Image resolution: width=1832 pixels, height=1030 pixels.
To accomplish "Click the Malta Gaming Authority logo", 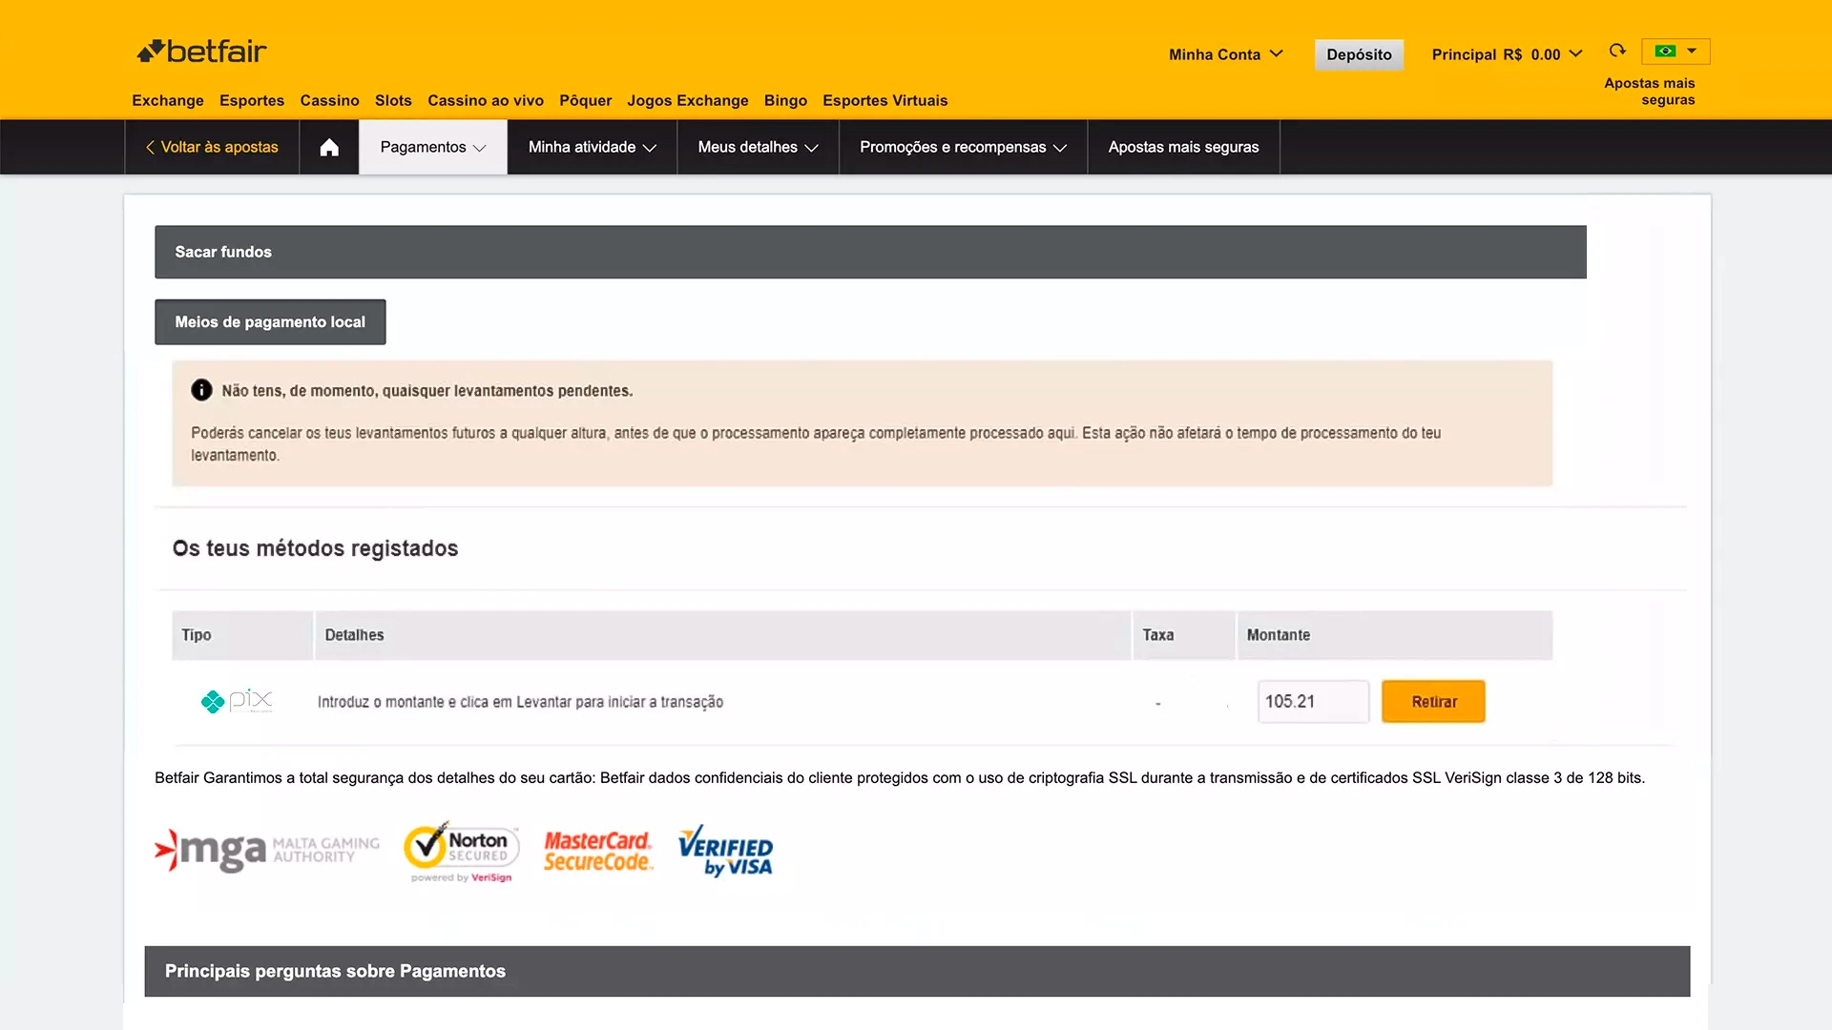I will point(267,850).
